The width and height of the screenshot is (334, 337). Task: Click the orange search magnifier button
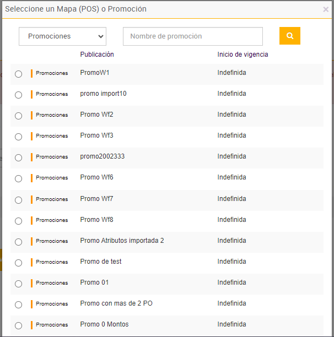click(289, 36)
